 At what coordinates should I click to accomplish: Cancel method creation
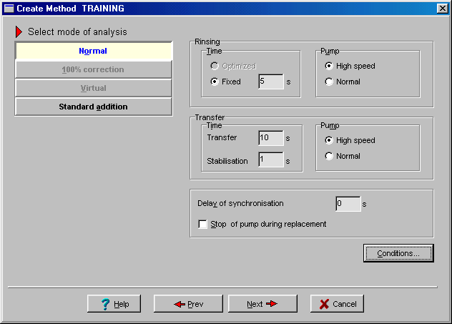coord(337,303)
